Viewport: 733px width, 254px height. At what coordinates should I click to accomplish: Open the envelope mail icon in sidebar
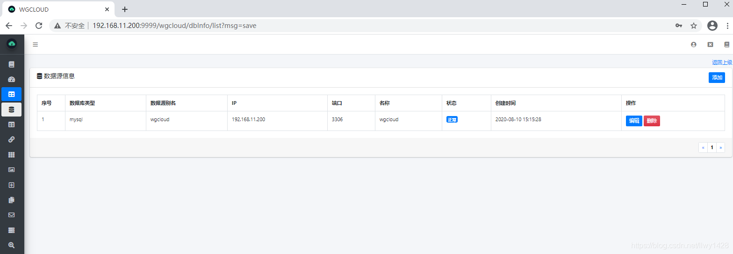tap(12, 215)
